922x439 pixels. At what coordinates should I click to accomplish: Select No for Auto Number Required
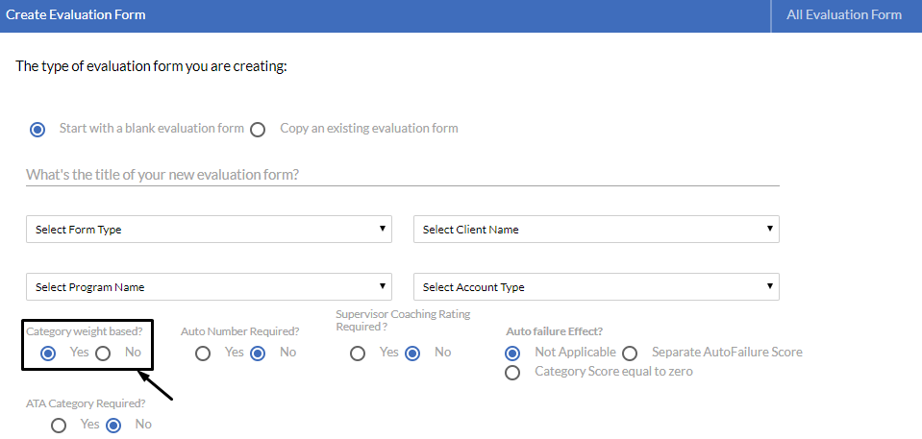point(258,354)
